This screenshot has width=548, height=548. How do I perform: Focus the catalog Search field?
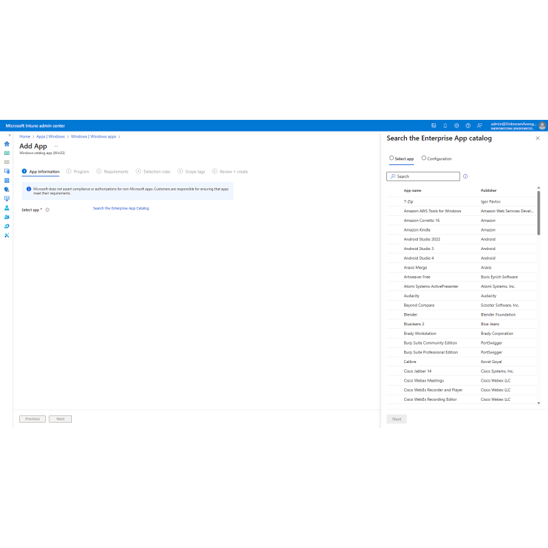click(x=423, y=177)
